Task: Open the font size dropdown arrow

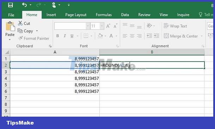Action: click(x=102, y=26)
